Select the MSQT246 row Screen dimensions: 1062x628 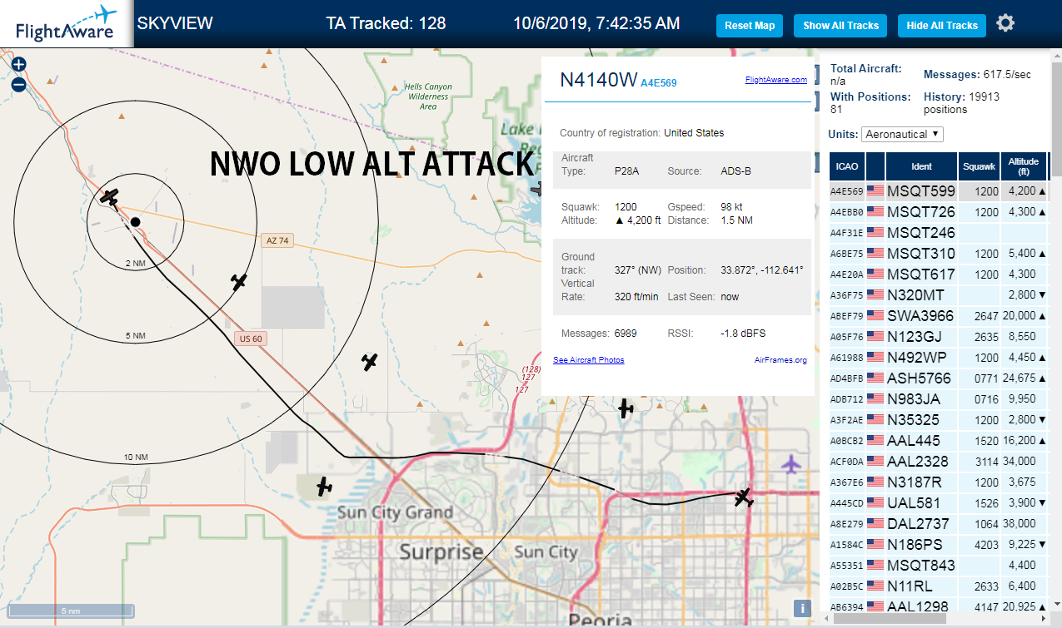(939, 232)
